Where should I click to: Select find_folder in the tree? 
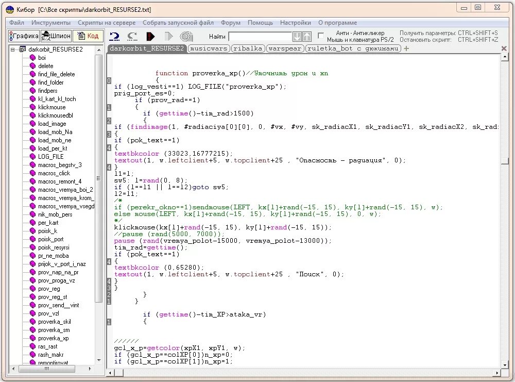[x=50, y=82]
